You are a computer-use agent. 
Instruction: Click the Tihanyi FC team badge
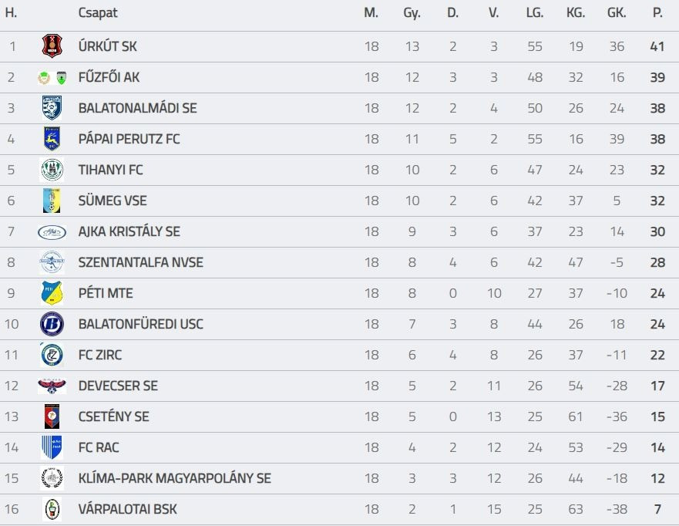pyautogui.click(x=52, y=170)
